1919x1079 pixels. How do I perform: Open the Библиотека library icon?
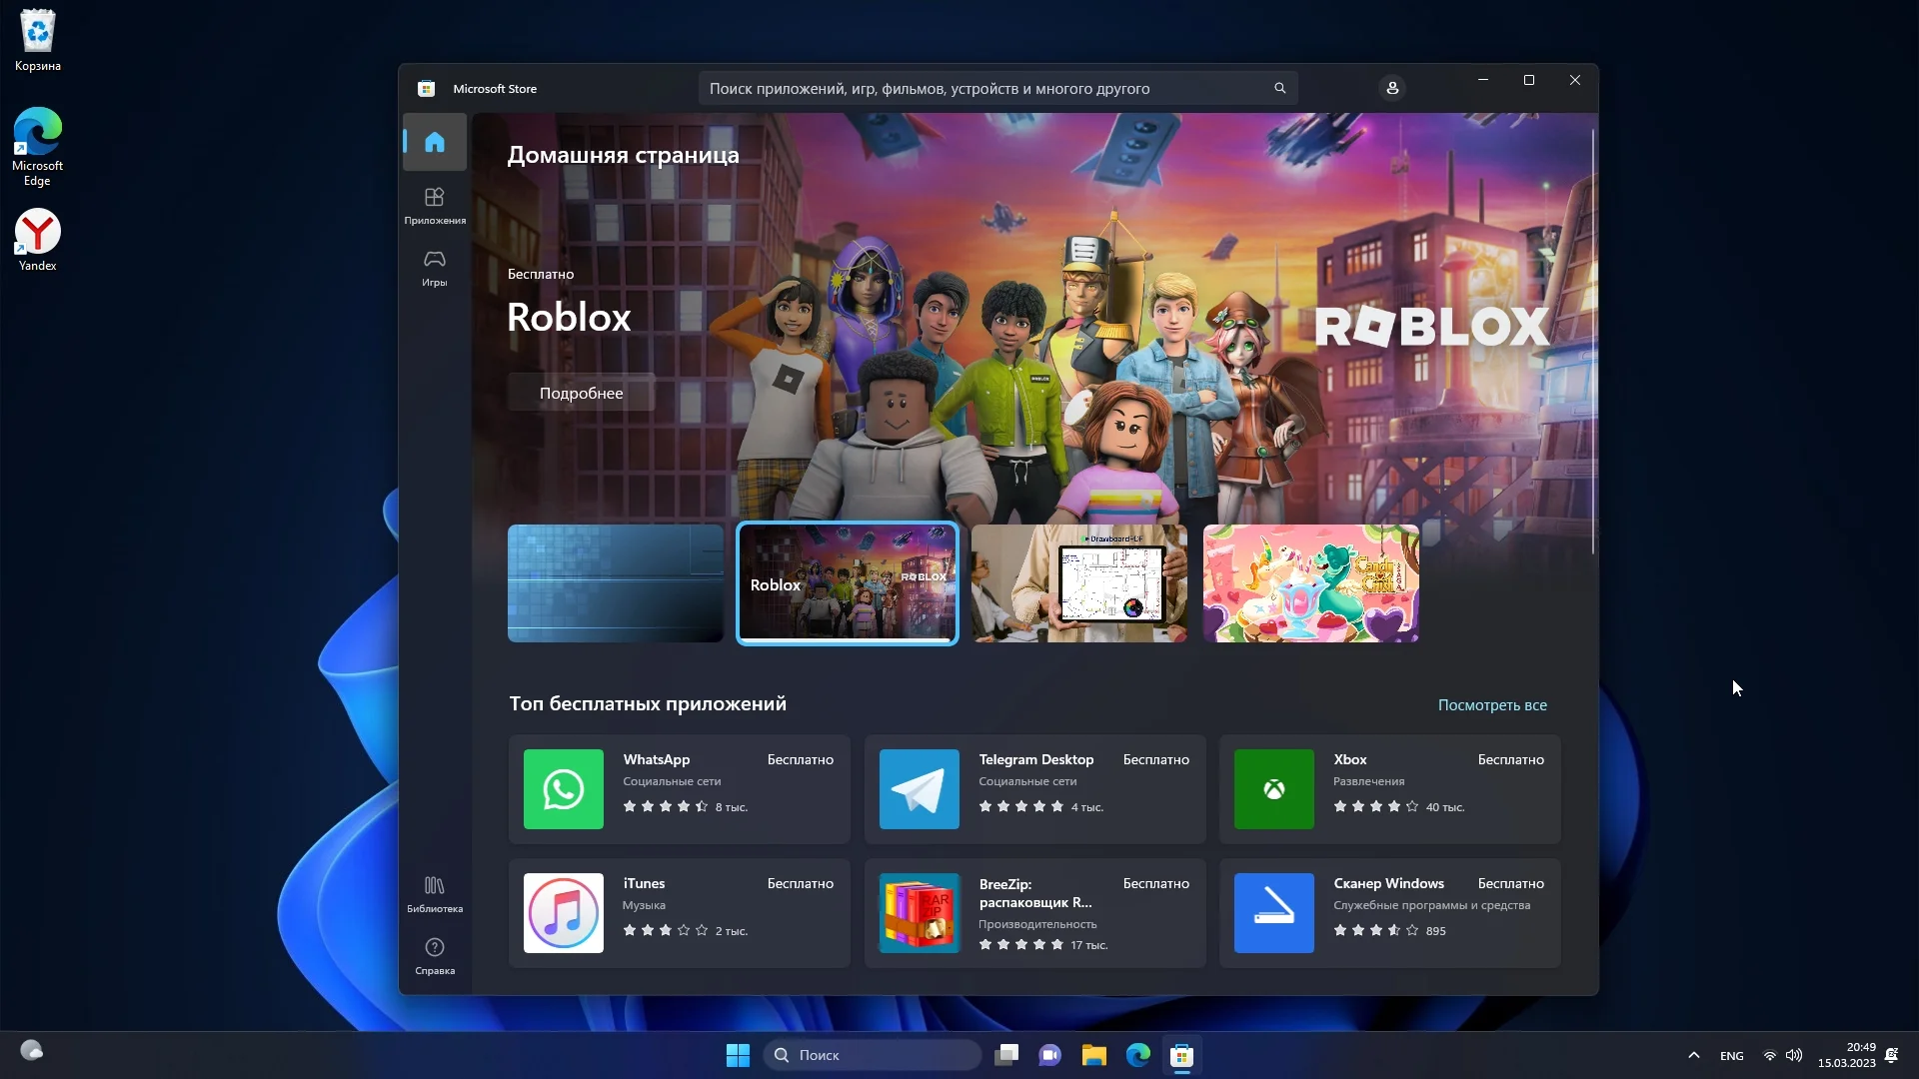pyautogui.click(x=434, y=893)
